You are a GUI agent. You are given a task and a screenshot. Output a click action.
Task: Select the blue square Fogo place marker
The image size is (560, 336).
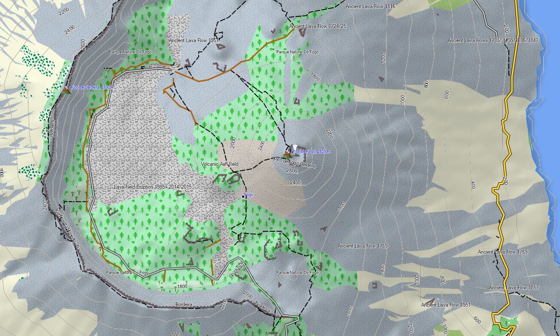click(243, 196)
